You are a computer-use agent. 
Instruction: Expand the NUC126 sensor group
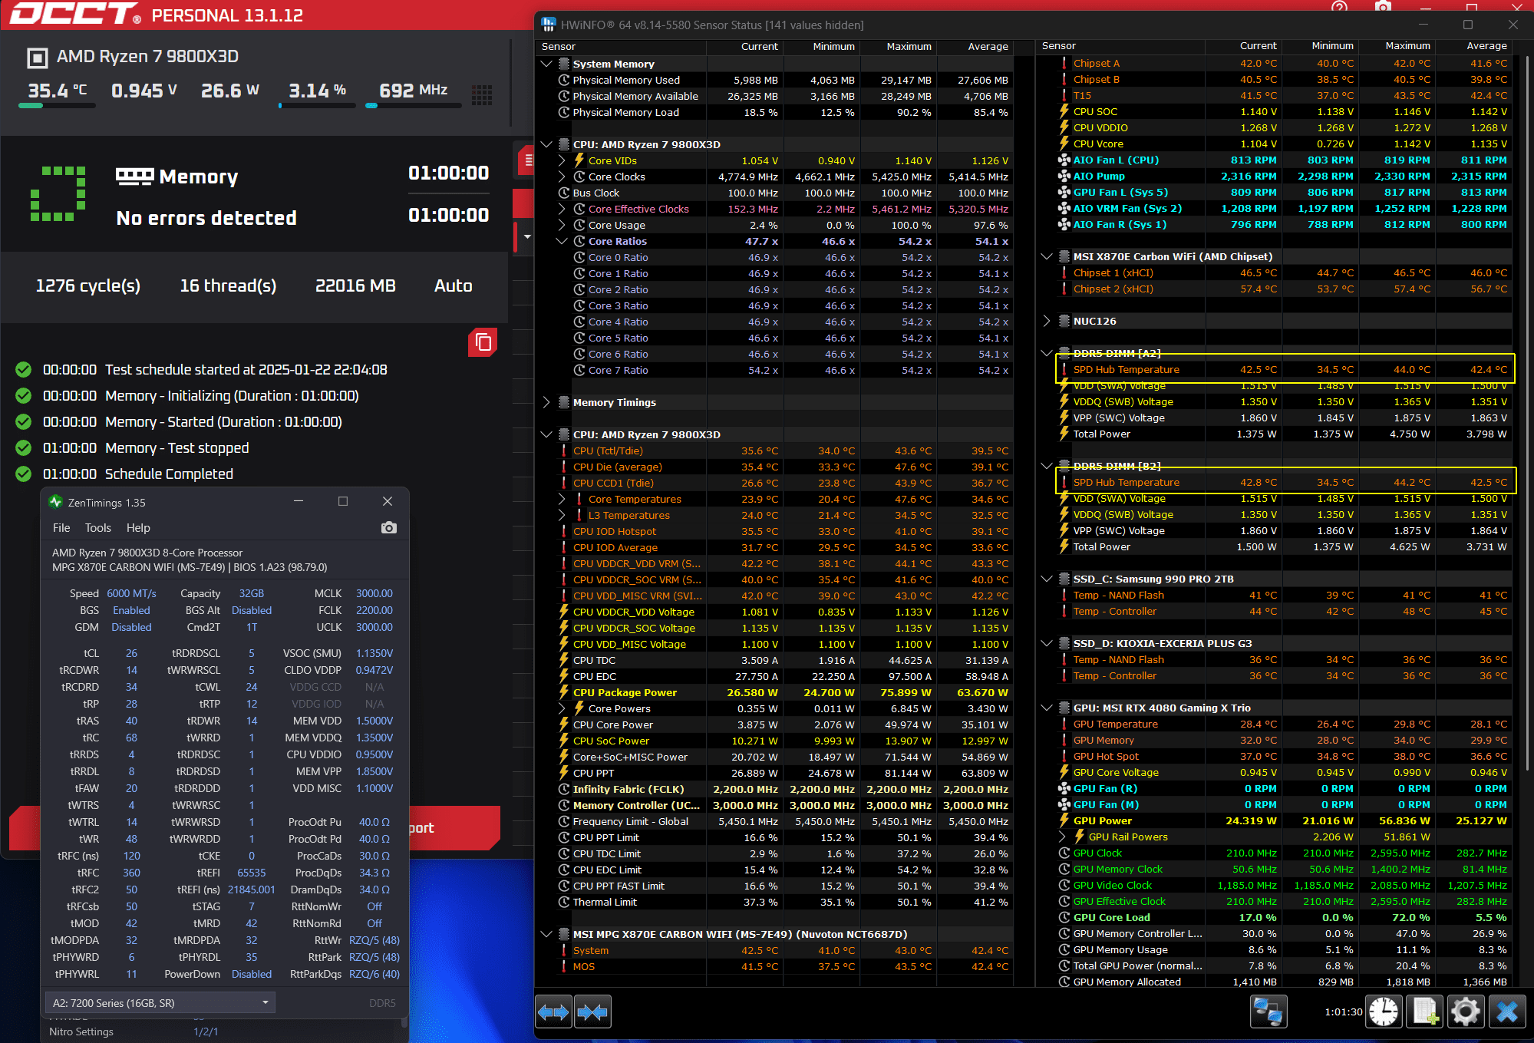(1047, 321)
